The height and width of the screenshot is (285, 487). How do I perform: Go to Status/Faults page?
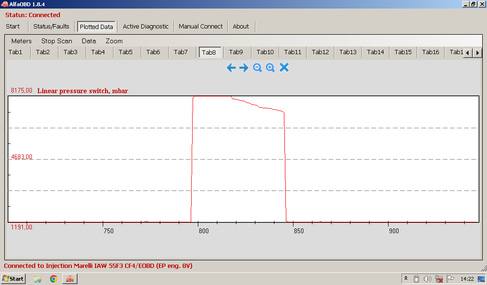pyautogui.click(x=51, y=27)
